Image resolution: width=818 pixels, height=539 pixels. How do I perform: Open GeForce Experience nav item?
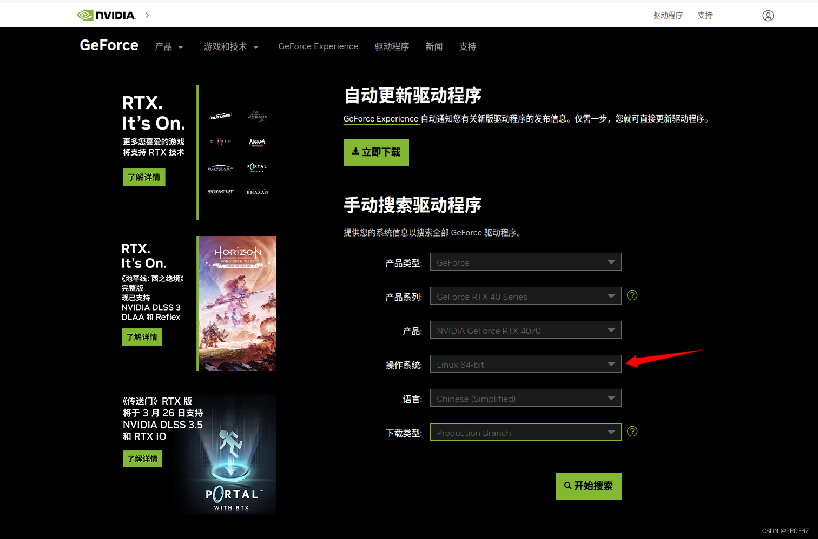318,46
